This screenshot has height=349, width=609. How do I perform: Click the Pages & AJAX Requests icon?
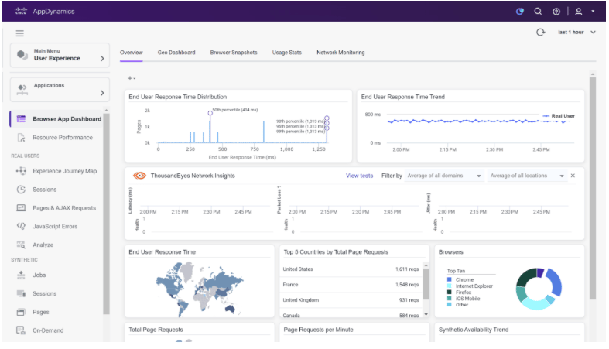pyautogui.click(x=21, y=207)
